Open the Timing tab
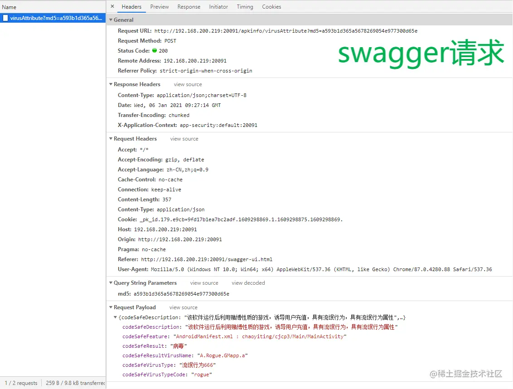 tap(245, 6)
